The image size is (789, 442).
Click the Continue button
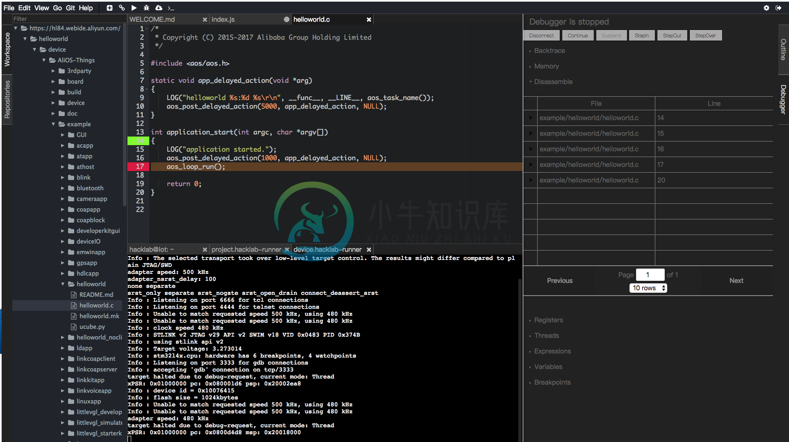point(577,36)
